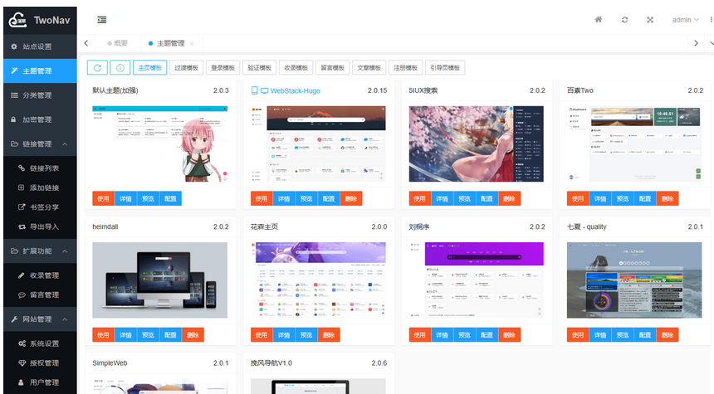714x394 pixels.
Task: Open 主题管理 in sidebar
Action: [40, 71]
